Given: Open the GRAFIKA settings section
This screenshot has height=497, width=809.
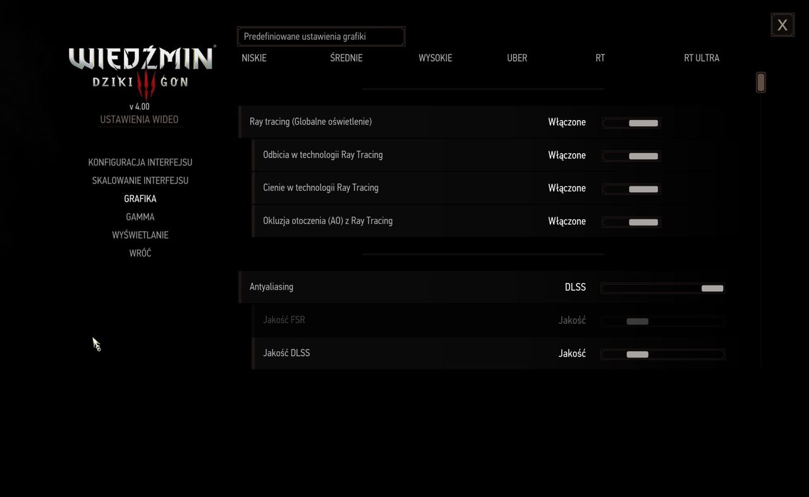Looking at the screenshot, I should 140,199.
